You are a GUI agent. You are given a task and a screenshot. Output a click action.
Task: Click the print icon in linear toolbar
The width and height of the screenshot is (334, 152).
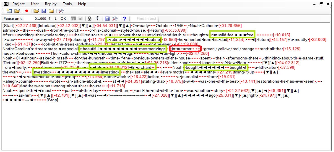point(89,18)
